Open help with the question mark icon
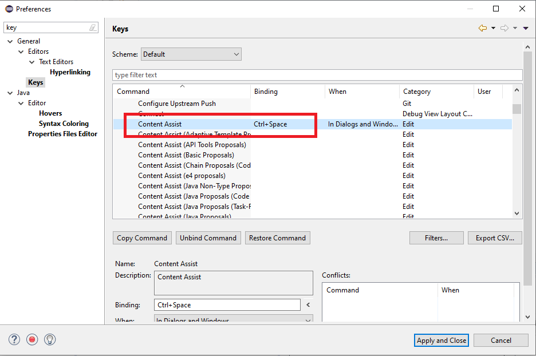The width and height of the screenshot is (536, 356). [14, 339]
